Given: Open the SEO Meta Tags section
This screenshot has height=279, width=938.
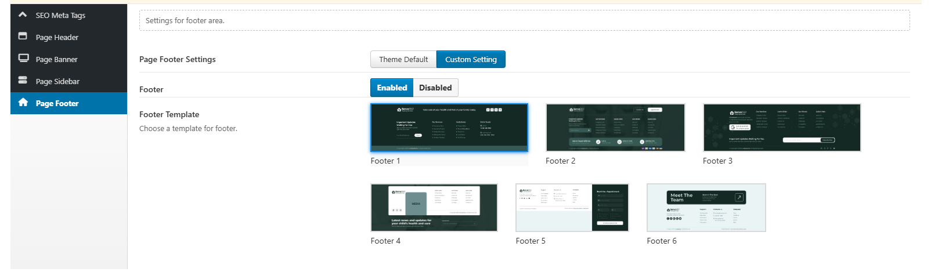Looking at the screenshot, I should (x=60, y=15).
